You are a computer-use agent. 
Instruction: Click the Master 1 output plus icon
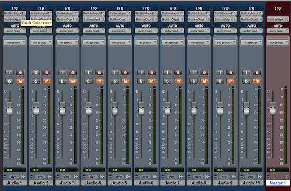coord(288,19)
